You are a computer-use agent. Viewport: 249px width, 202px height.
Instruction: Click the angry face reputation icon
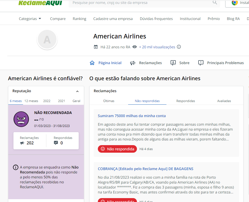tap(21, 119)
